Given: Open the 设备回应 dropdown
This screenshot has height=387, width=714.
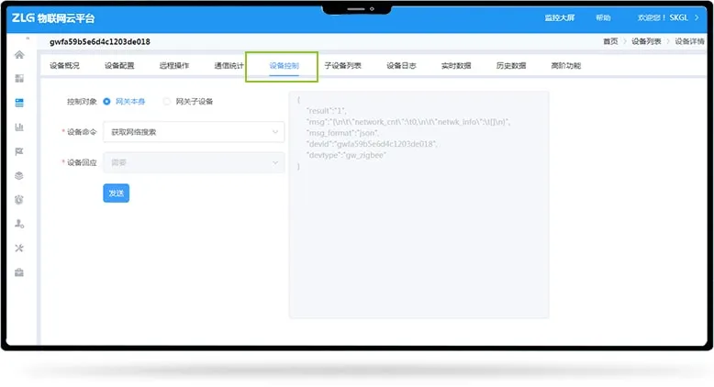Looking at the screenshot, I should click(x=193, y=162).
